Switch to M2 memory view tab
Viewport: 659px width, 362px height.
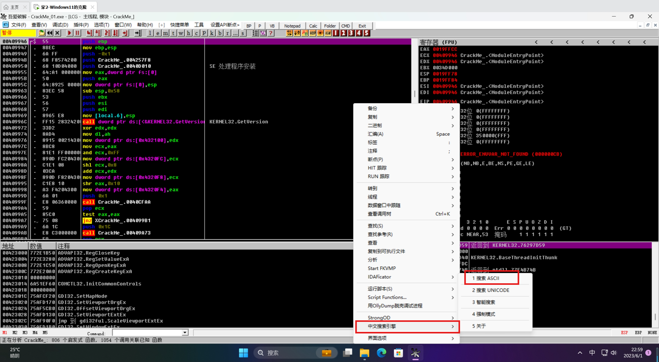pos(15,333)
